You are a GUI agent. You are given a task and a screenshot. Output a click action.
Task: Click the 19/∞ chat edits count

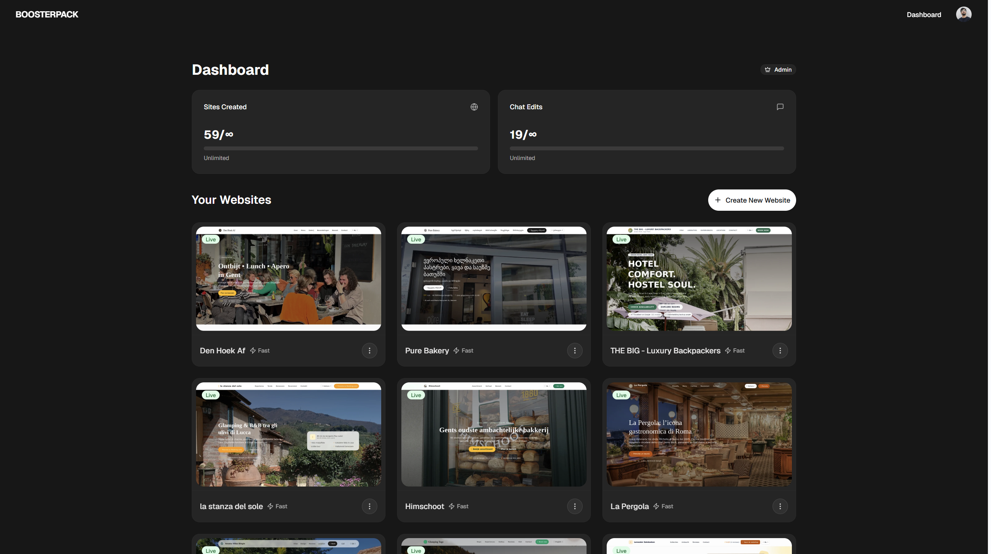point(523,134)
